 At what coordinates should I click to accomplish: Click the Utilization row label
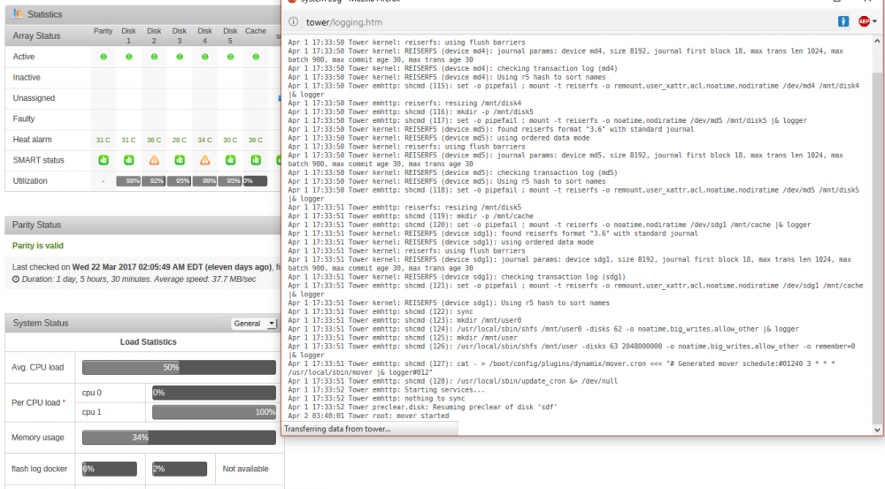tap(30, 181)
